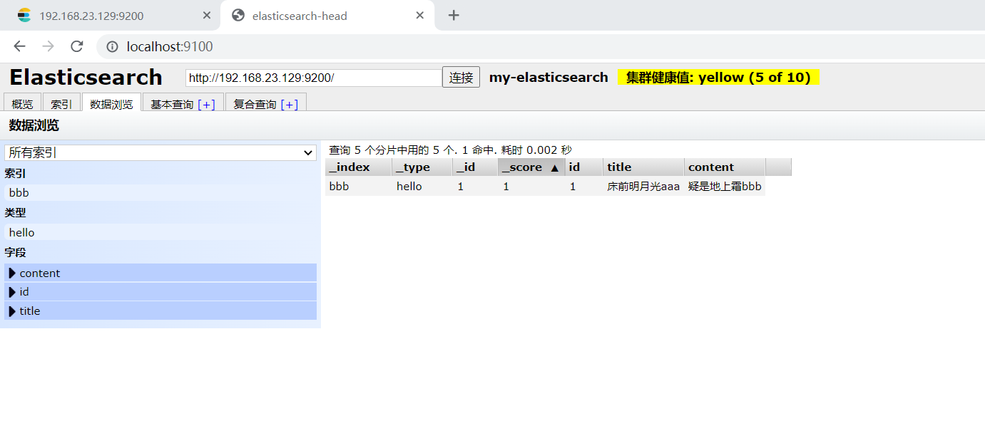The height and width of the screenshot is (433, 985).
Task: Sort by _index column header
Action: click(x=359, y=167)
